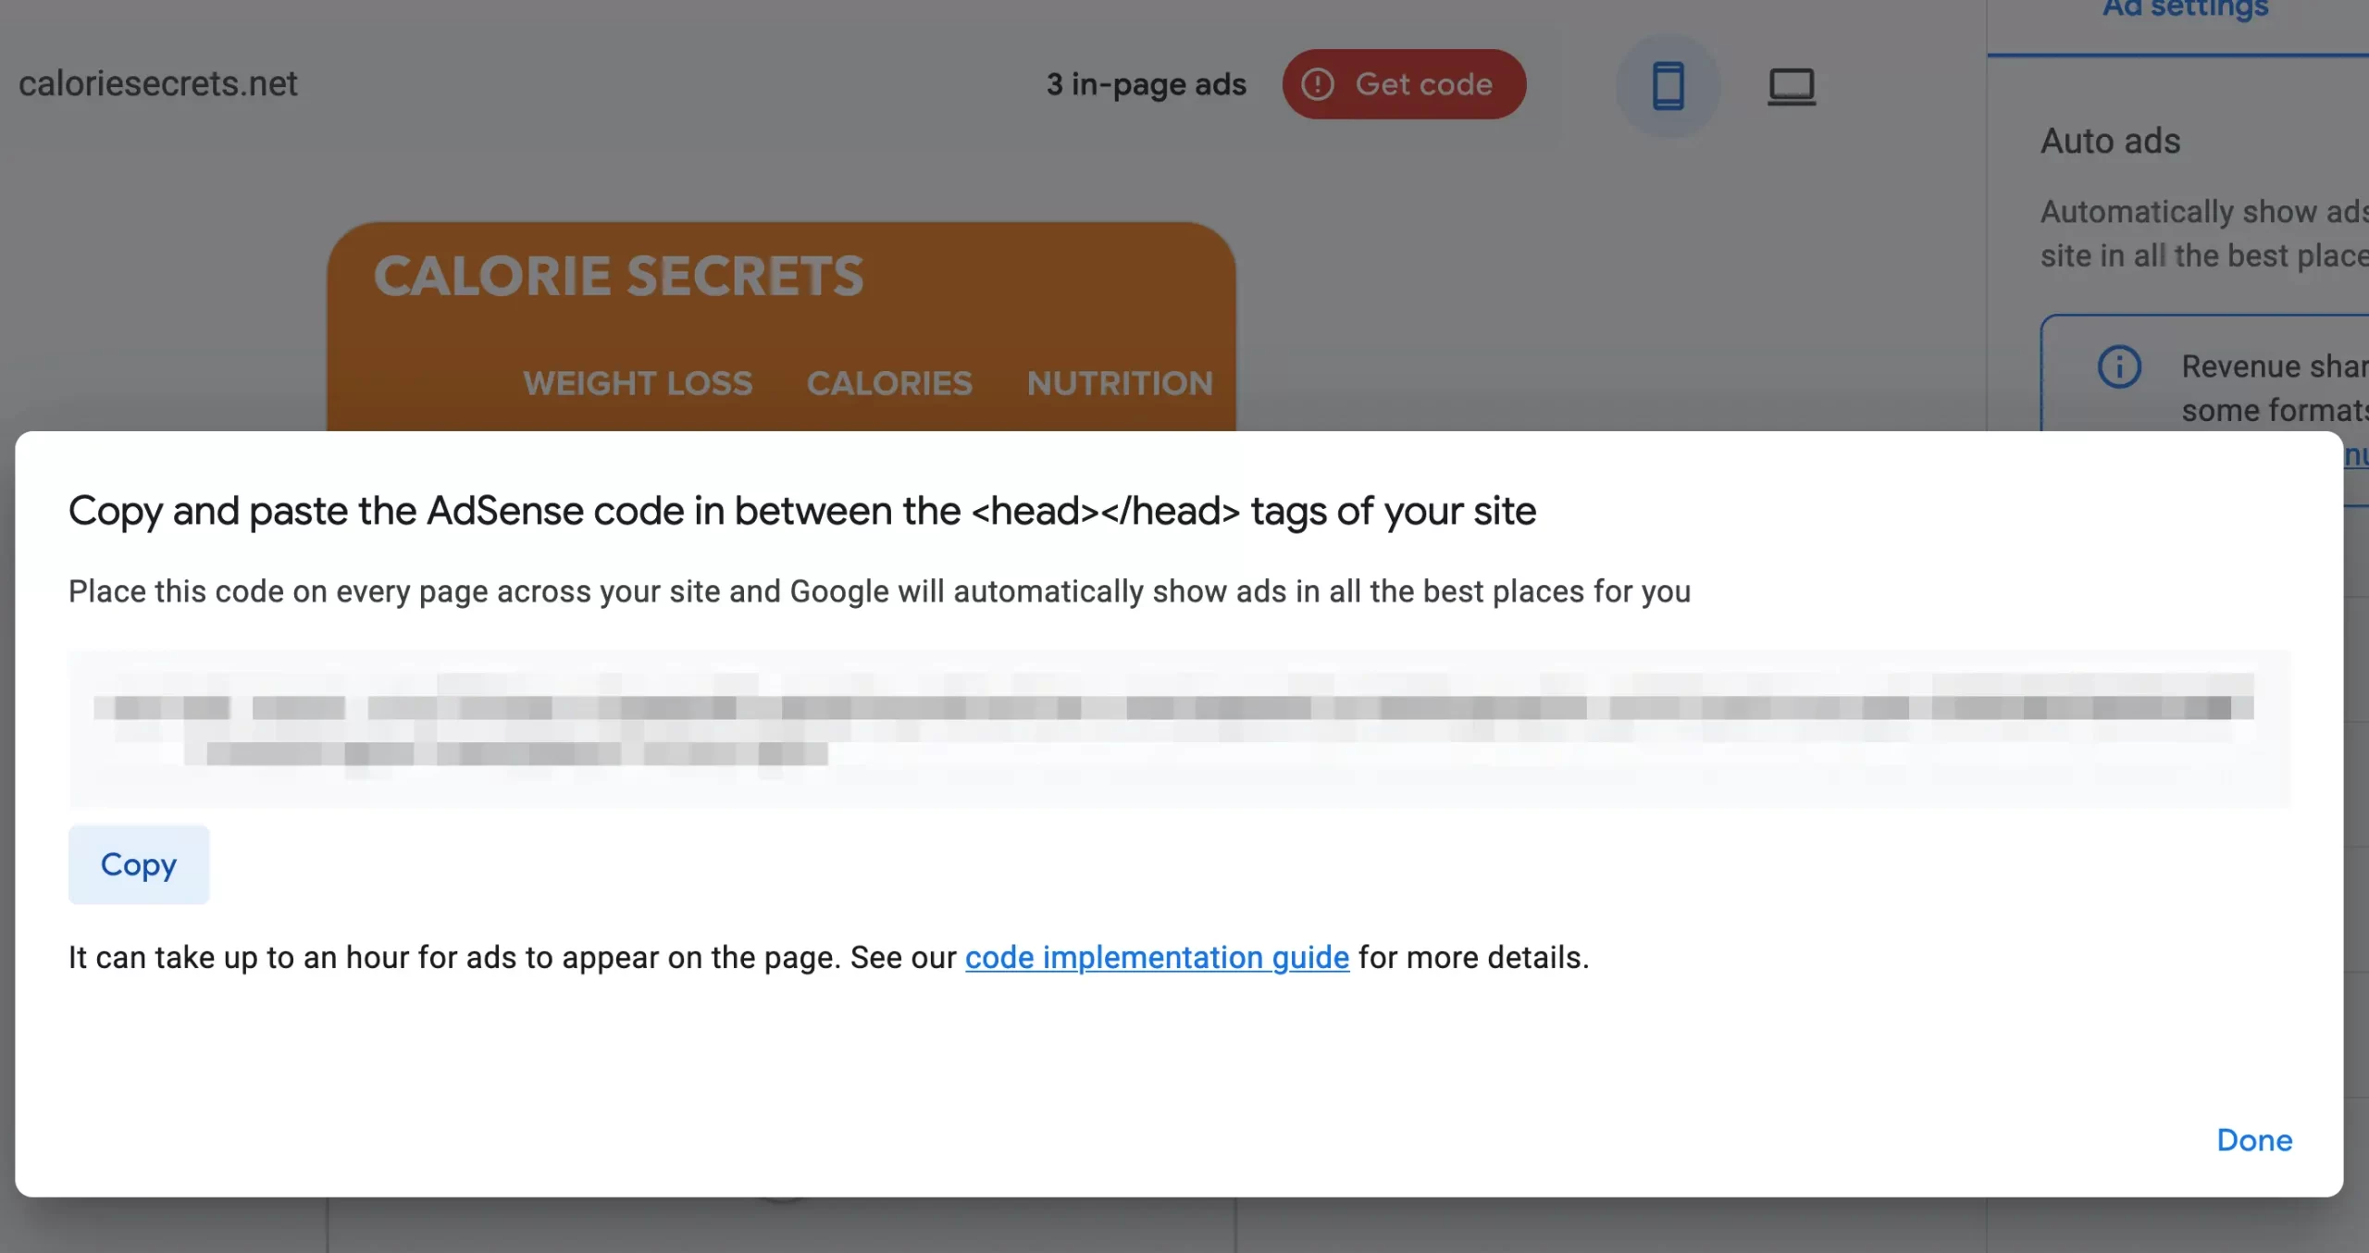Image resolution: width=2369 pixels, height=1253 pixels.
Task: Click the alert icon inside Get code
Action: point(1317,84)
